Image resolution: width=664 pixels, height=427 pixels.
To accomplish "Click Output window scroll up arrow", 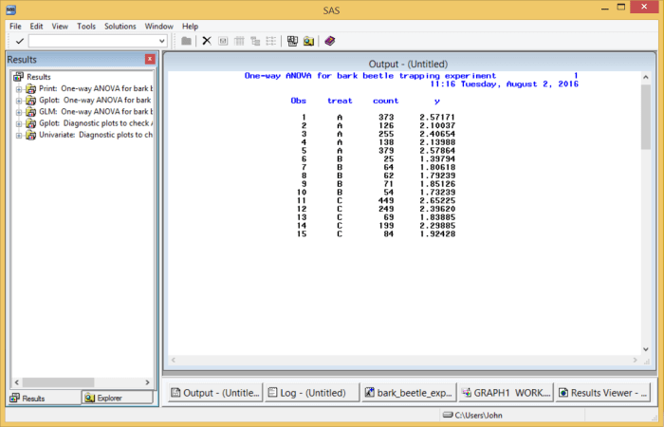I will tap(645, 77).
